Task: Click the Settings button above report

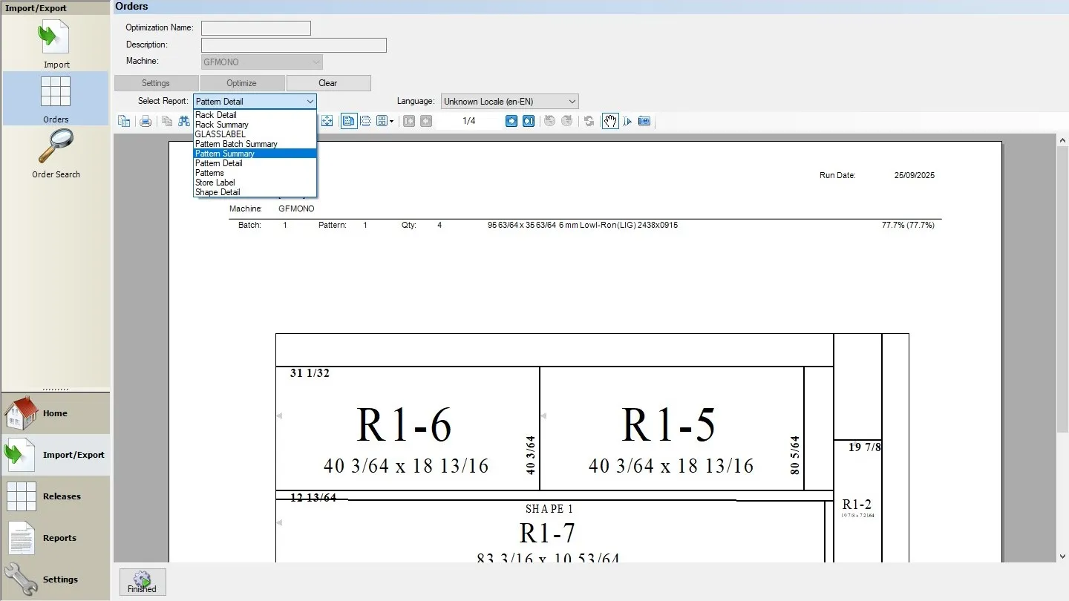Action: coord(156,83)
